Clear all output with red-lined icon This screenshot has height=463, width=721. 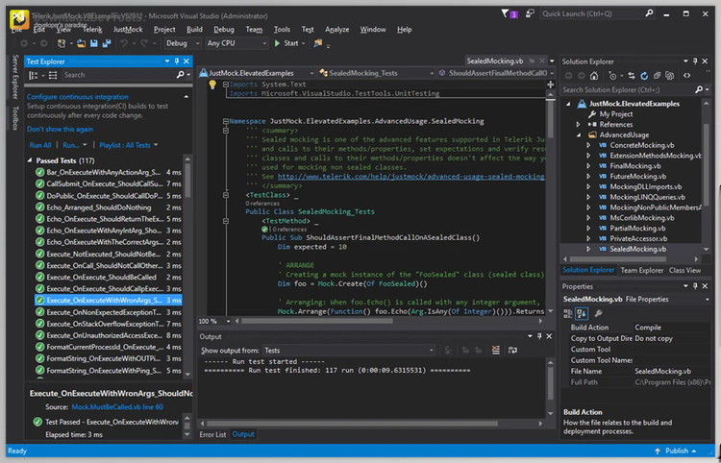click(x=495, y=350)
